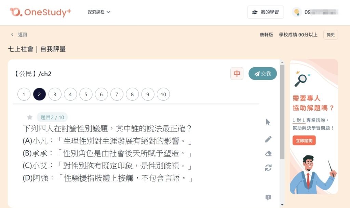350x208 pixels.
Task: Choose answer (B) 承承
Action: pyautogui.click(x=107, y=153)
